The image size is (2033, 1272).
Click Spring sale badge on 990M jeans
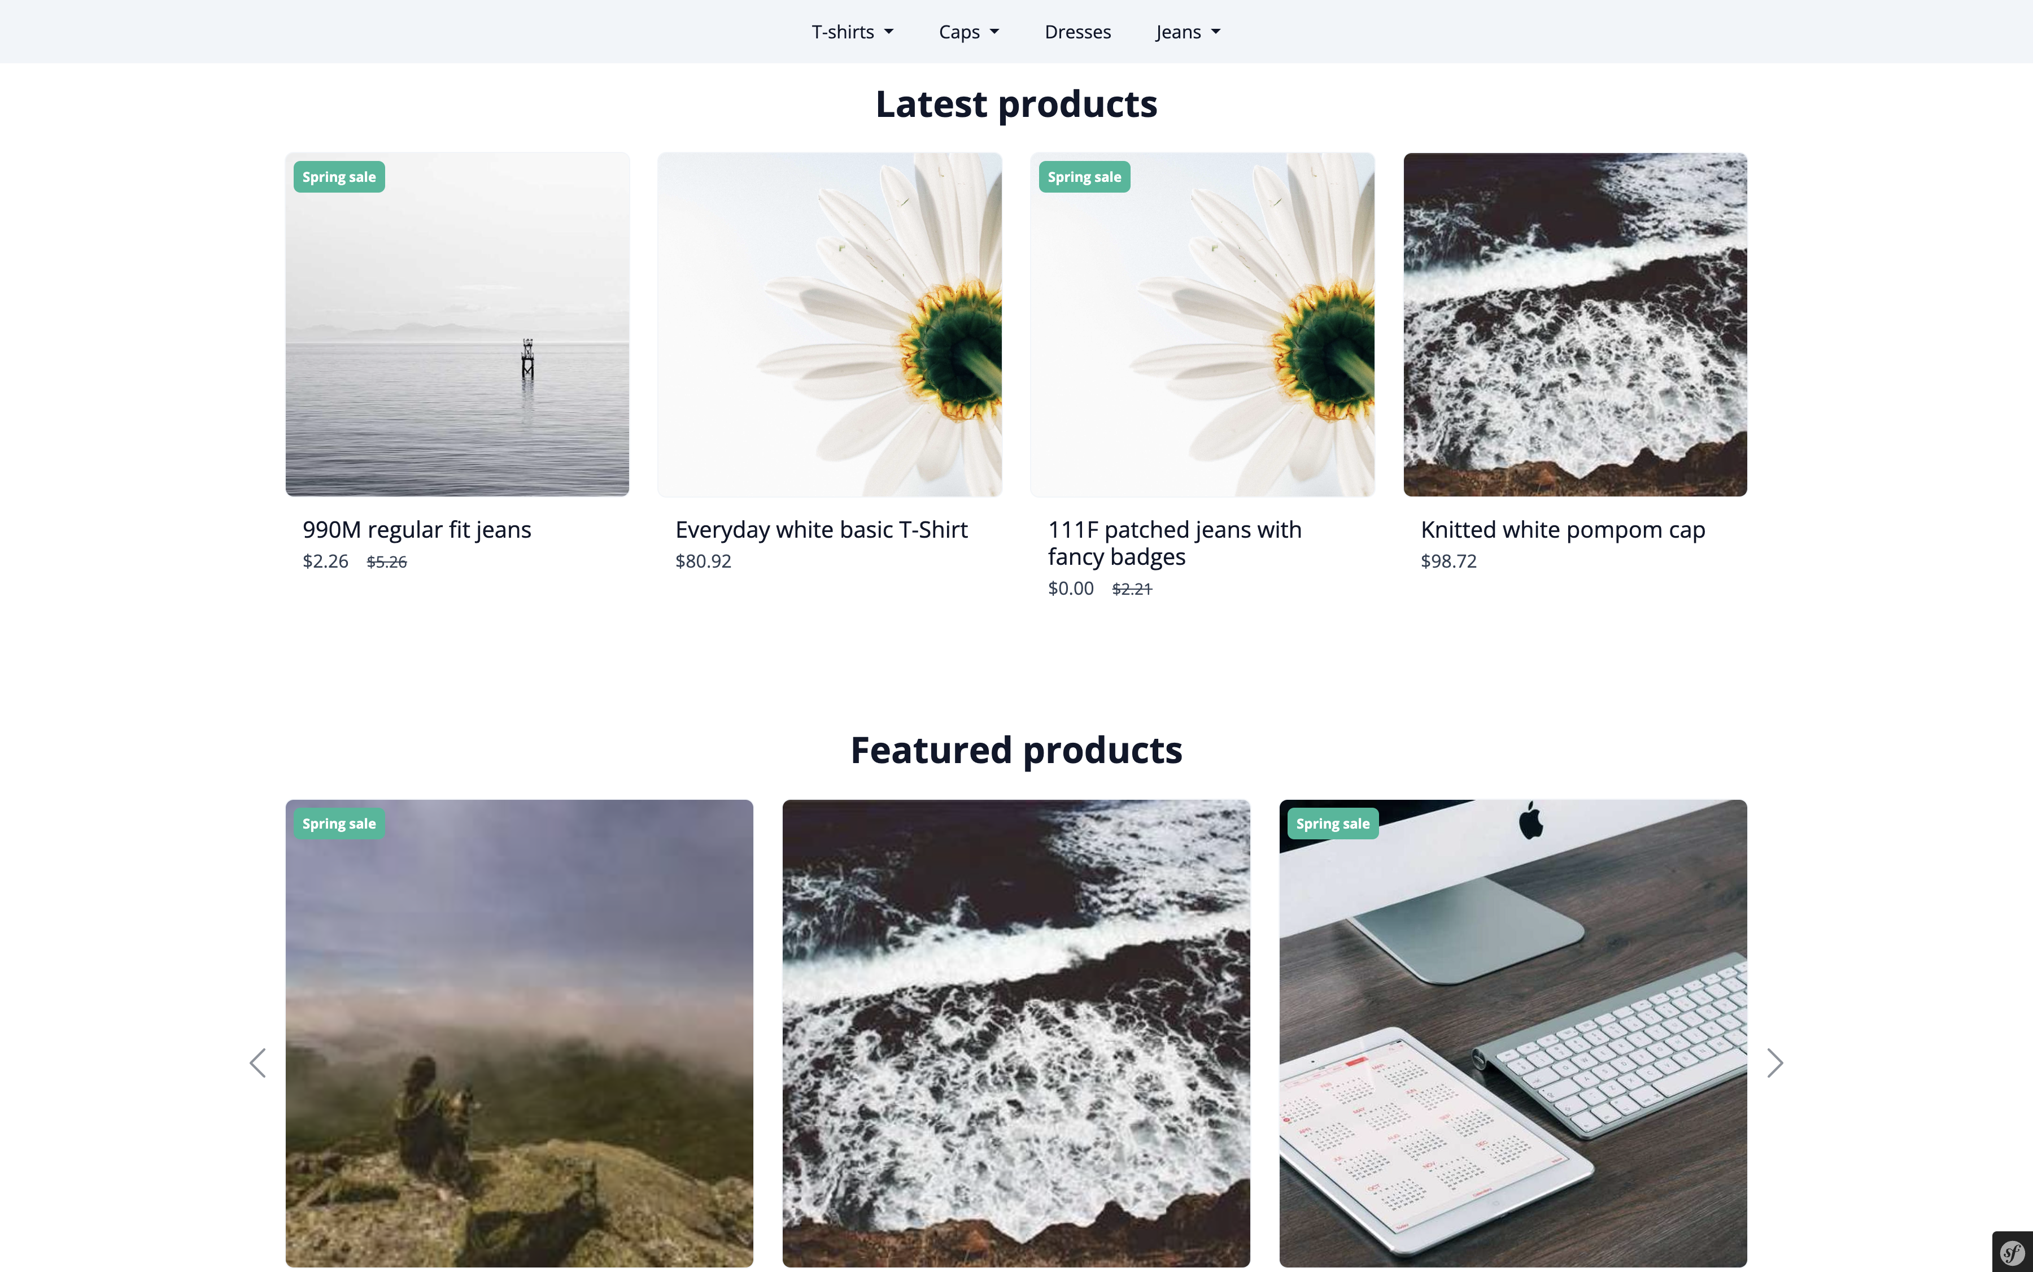click(339, 177)
